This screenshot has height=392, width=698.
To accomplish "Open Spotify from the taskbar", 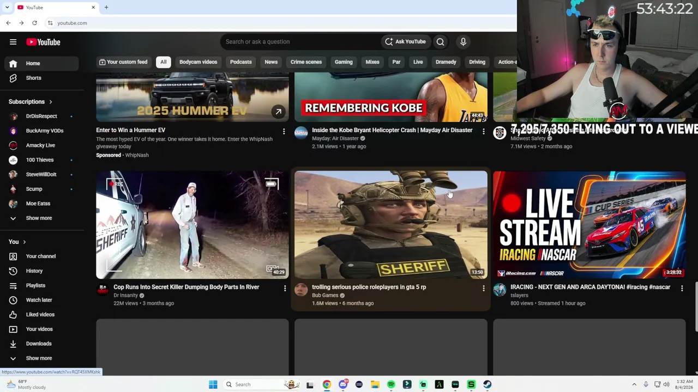I will coord(391,384).
